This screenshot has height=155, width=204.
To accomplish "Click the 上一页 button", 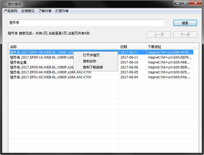I will click(159, 35).
